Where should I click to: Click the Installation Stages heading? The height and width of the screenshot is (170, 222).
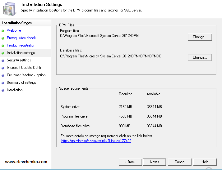point(17,23)
